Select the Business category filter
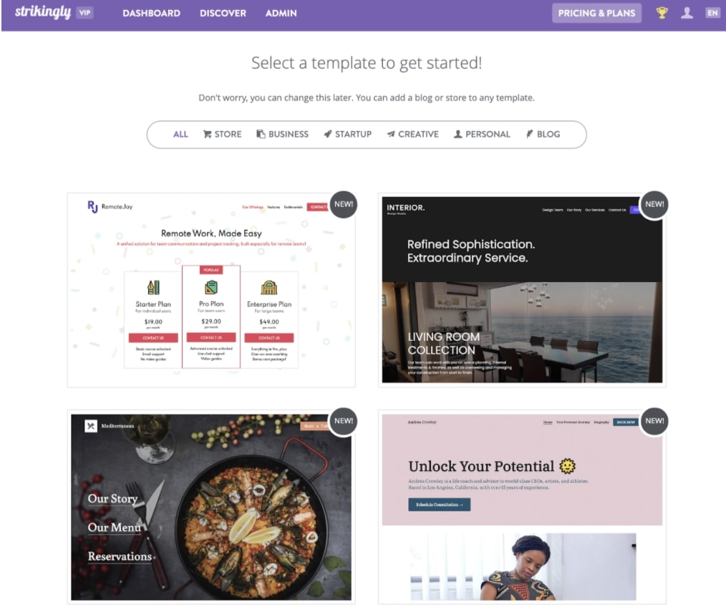The image size is (726, 610). (x=282, y=135)
